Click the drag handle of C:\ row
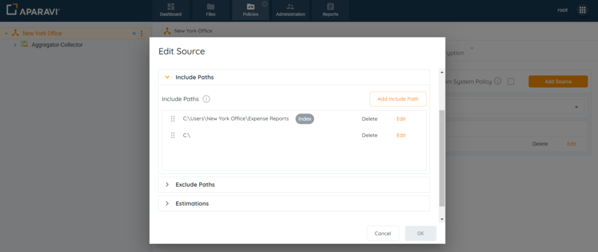The image size is (598, 252). [173, 135]
